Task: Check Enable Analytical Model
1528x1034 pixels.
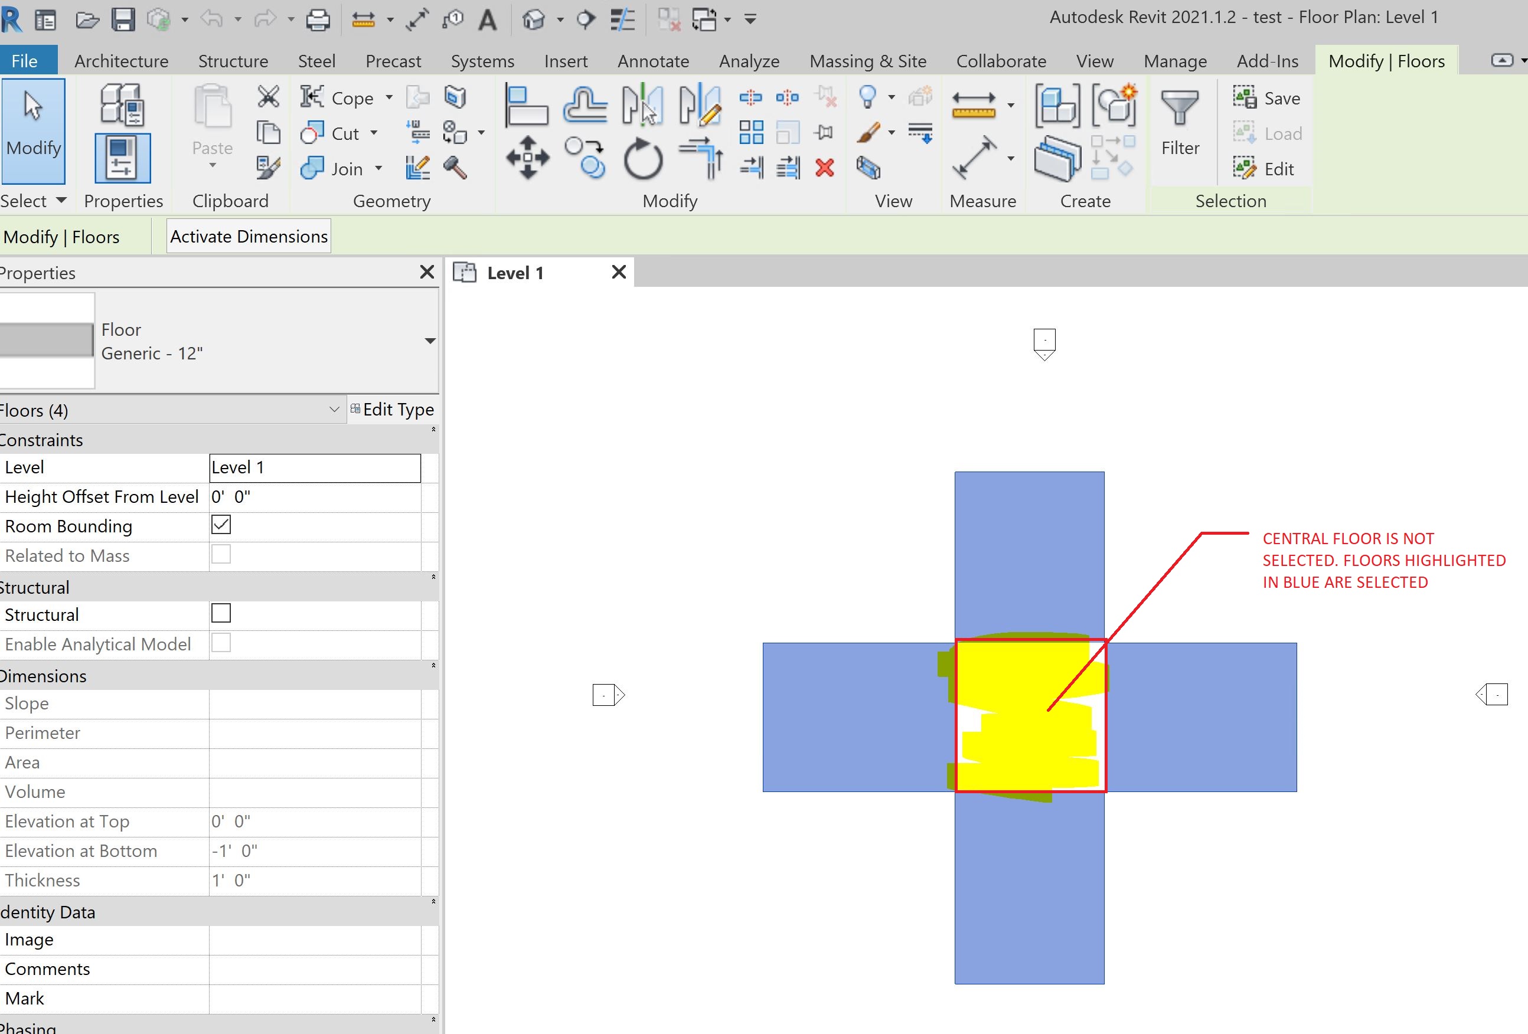Action: [221, 643]
